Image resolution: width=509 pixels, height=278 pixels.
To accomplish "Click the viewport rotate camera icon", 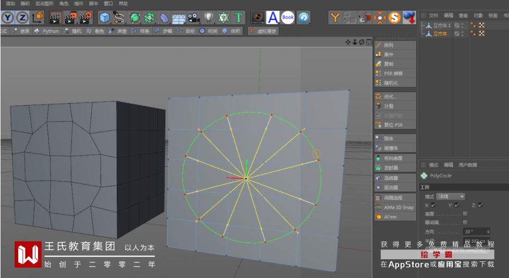I will point(361,42).
